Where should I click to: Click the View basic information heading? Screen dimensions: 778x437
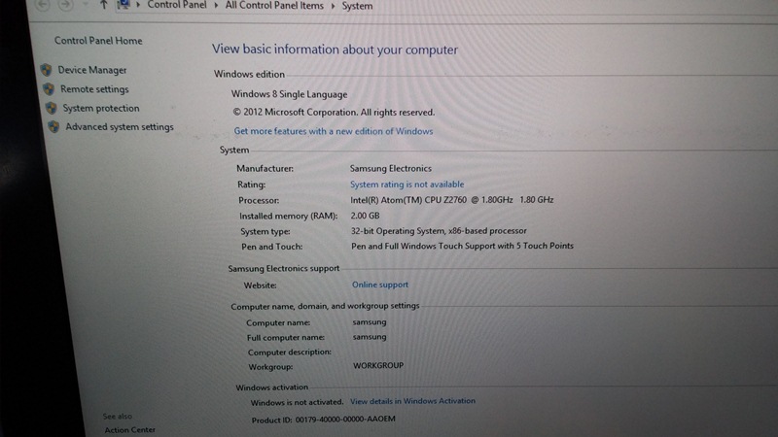[335, 50]
